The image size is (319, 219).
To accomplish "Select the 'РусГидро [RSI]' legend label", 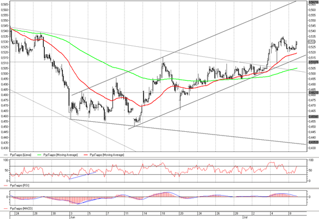I will click(x=20, y=185).
